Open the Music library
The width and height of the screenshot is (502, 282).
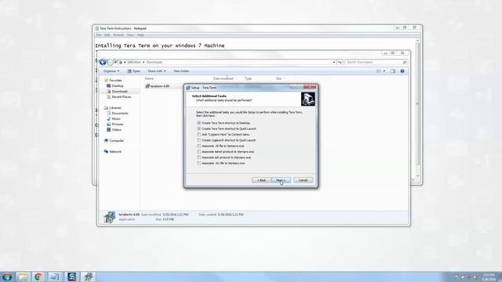coord(114,118)
